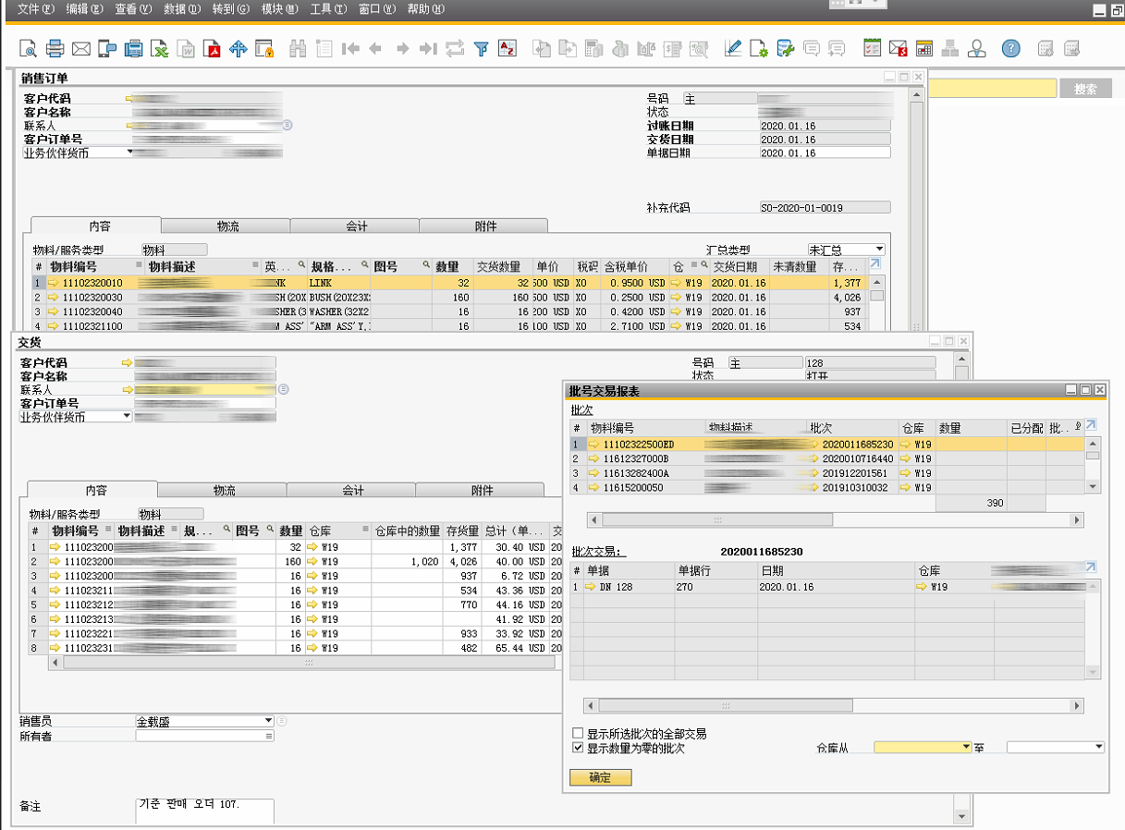Click the Lock Screen icon

coord(264,49)
